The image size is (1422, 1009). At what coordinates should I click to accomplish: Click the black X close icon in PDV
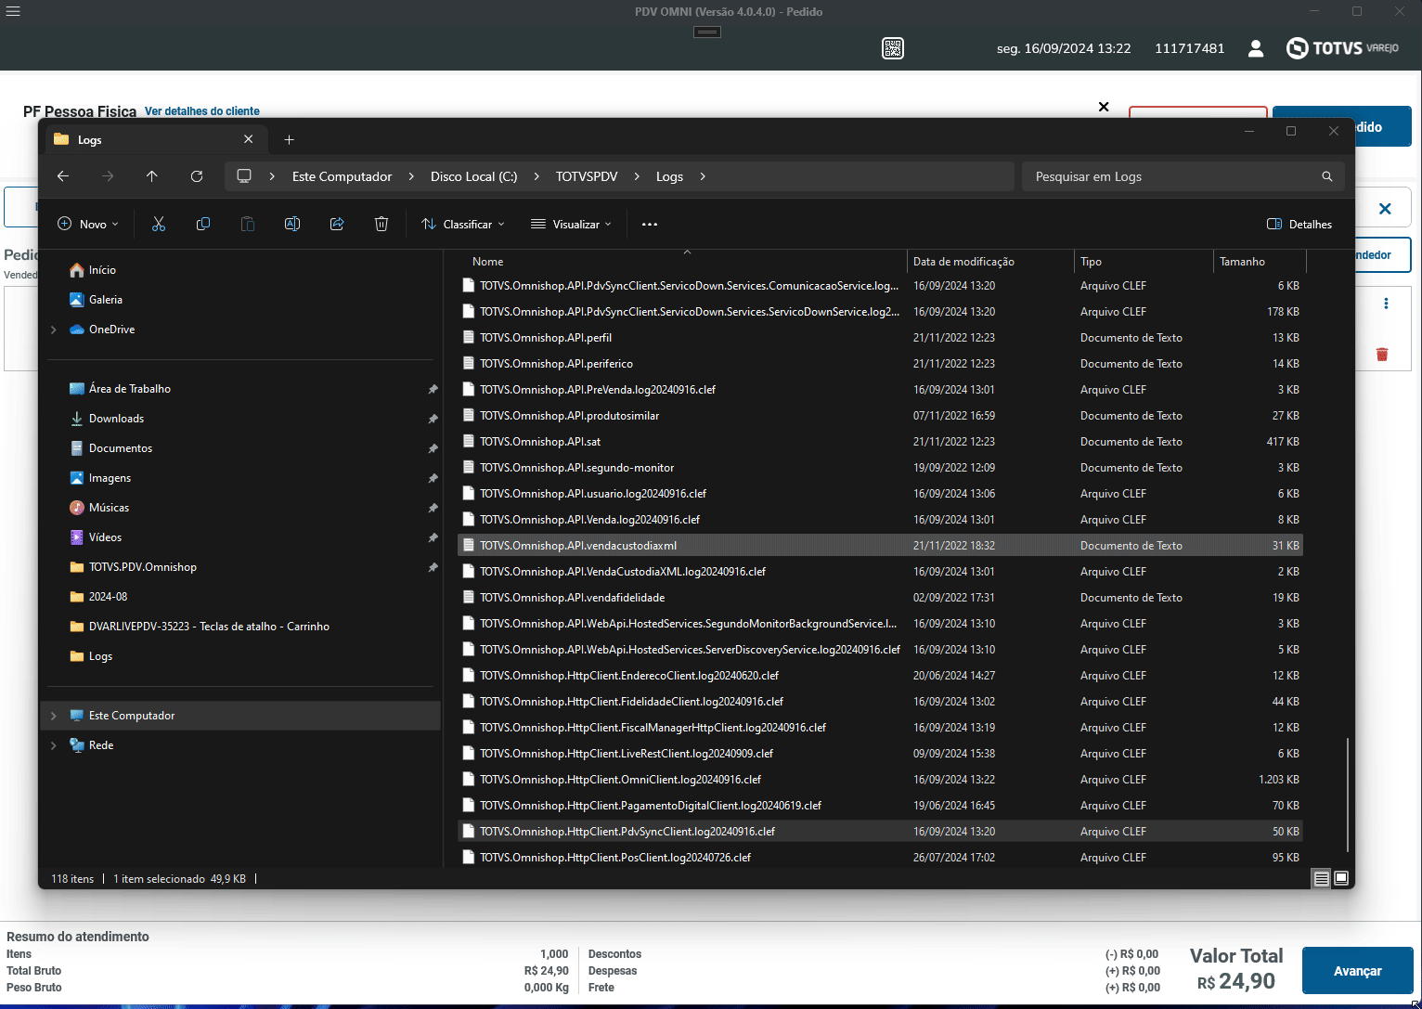tap(1104, 107)
